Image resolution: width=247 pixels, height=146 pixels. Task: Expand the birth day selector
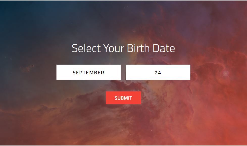point(158,72)
